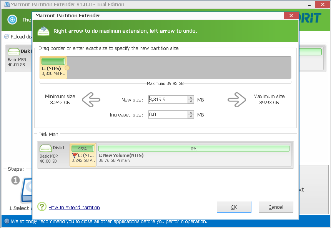Click the gray unallocated area of the size bar
This screenshot has height=228, width=331.
tap(179, 68)
